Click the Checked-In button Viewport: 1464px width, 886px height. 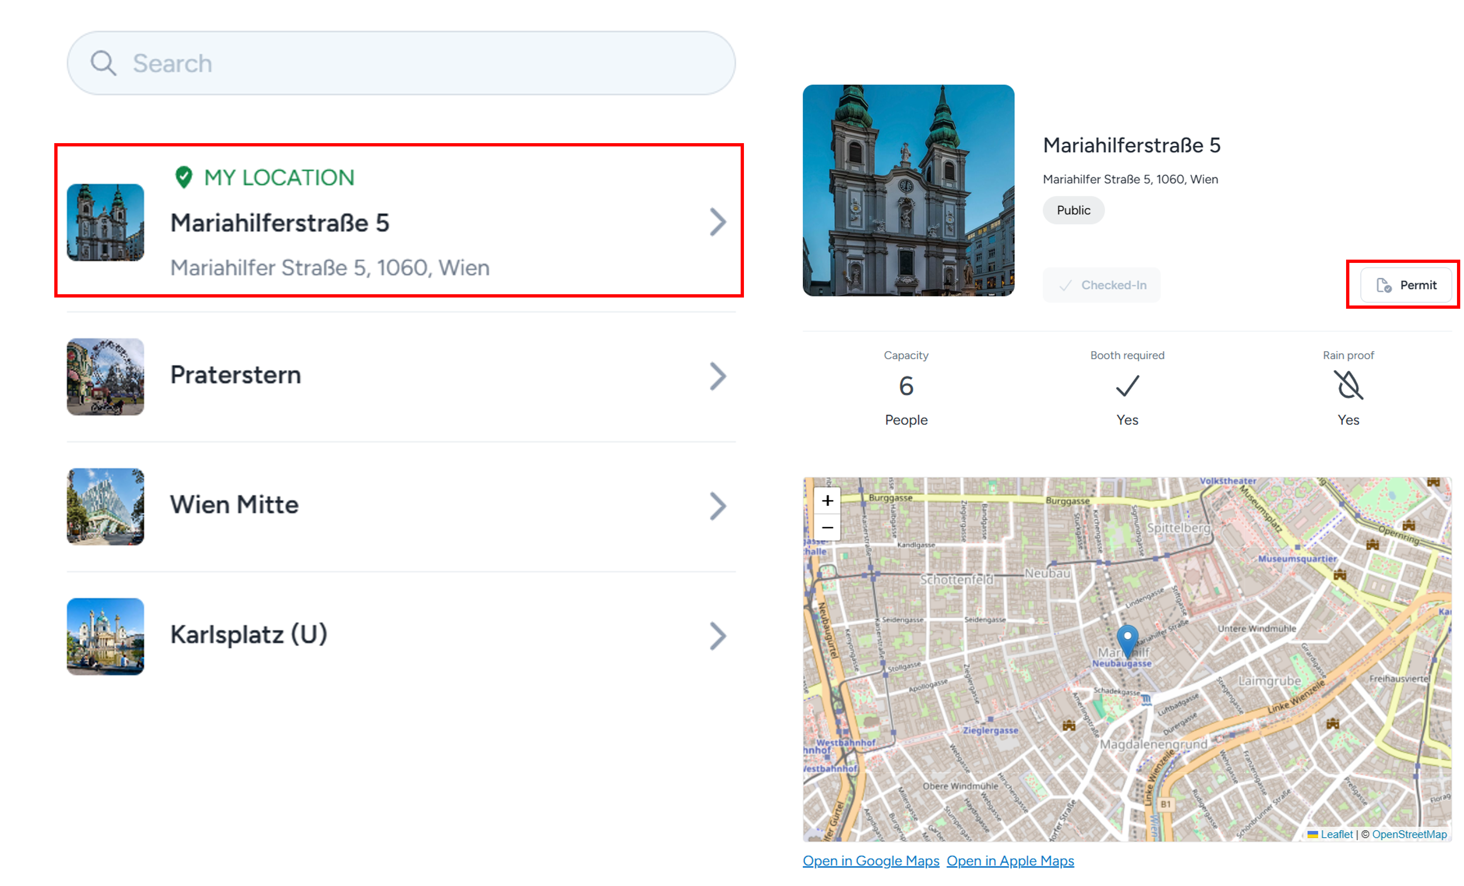tap(1101, 285)
